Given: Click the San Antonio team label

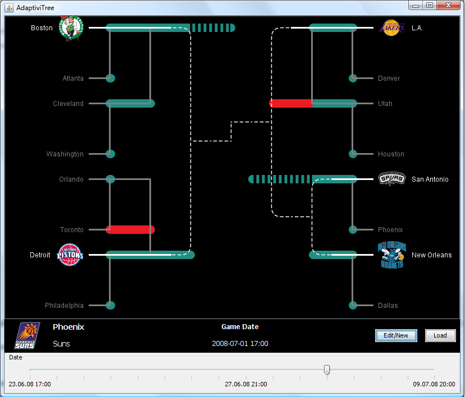Looking at the screenshot, I should tap(430, 179).
